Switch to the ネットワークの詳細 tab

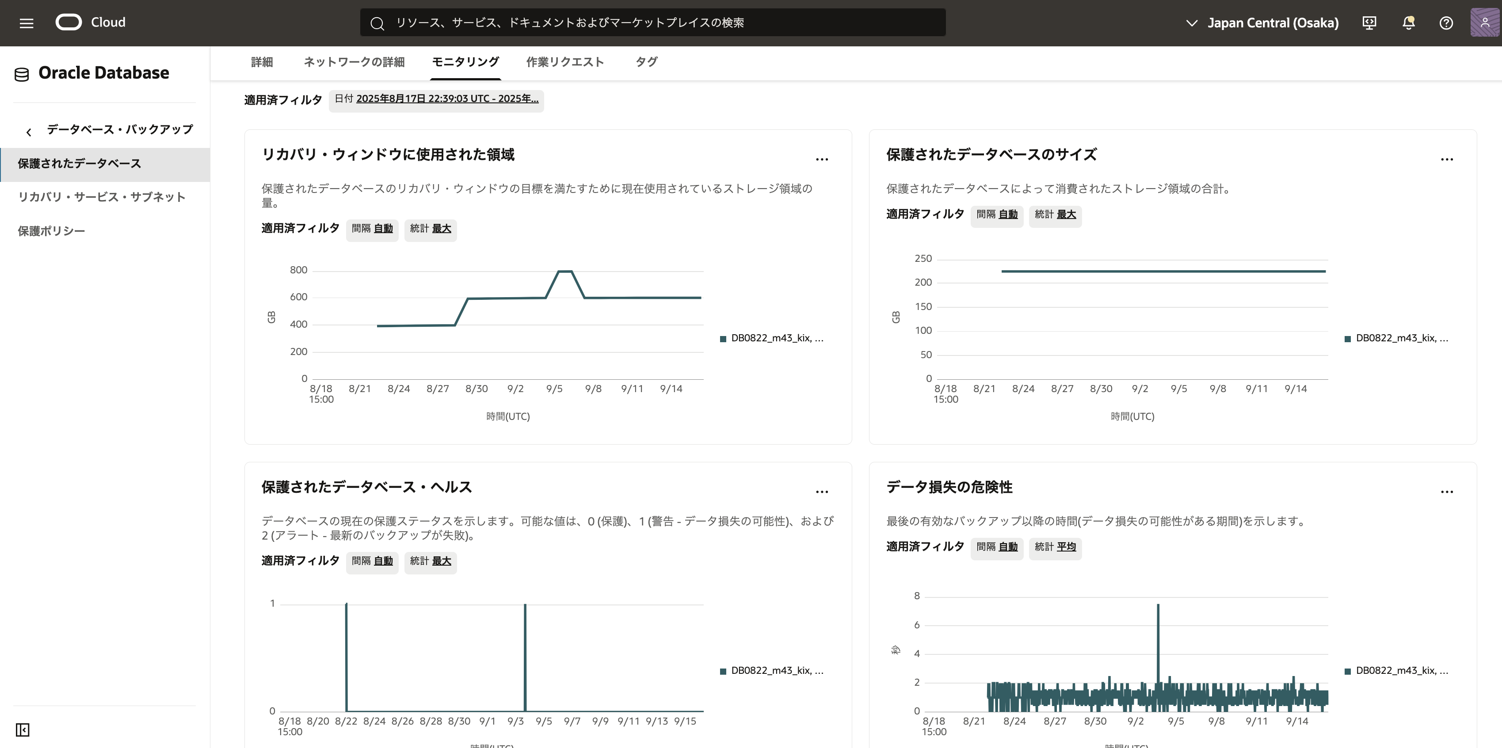(354, 62)
